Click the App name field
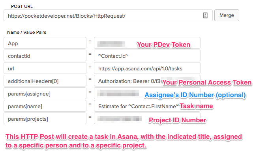The image size is (255, 151). (x=45, y=43)
